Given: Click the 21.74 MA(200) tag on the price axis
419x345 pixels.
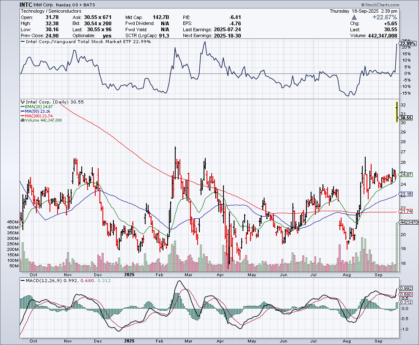Looking at the screenshot, I should click(406, 212).
